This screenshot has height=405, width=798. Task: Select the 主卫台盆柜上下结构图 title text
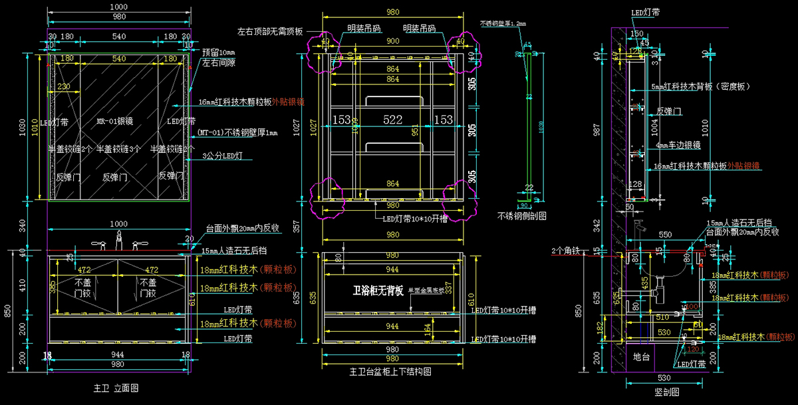point(390,372)
